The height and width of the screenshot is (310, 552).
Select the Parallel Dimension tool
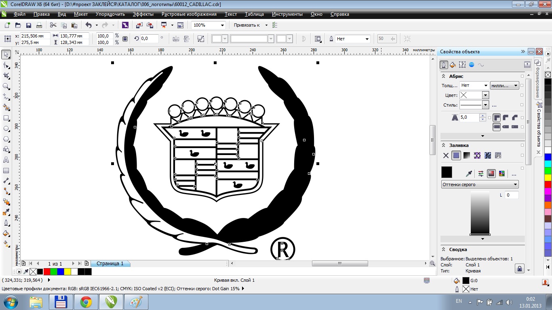pyautogui.click(x=6, y=181)
